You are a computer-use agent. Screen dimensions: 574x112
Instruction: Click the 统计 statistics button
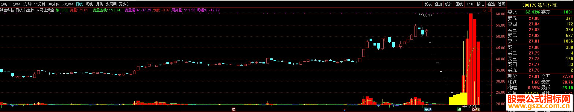[x=449, y=4]
